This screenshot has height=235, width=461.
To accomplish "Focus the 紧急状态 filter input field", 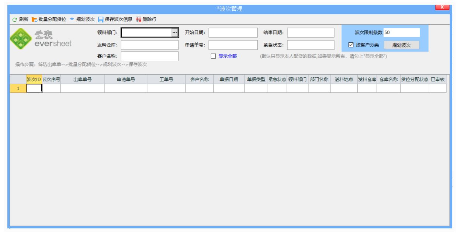I will tap(311, 45).
